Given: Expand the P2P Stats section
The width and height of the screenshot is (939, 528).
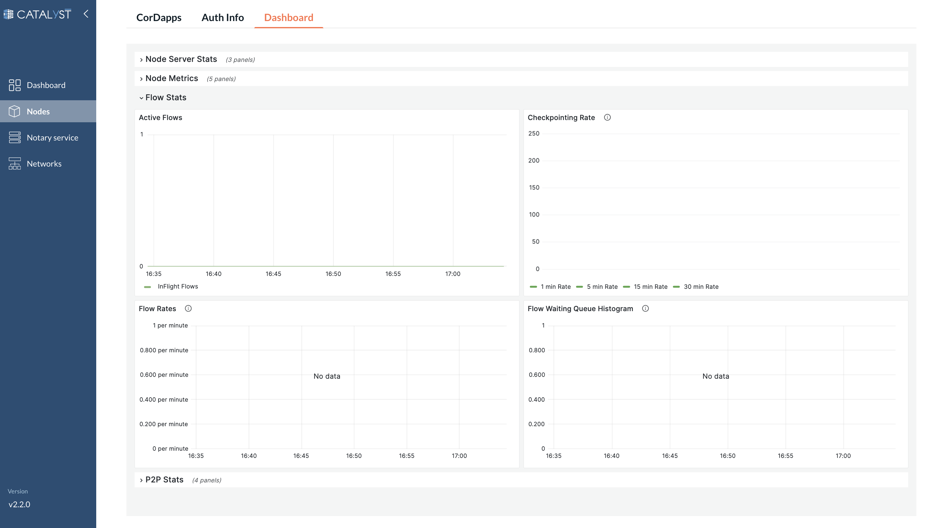Looking at the screenshot, I should [164, 480].
